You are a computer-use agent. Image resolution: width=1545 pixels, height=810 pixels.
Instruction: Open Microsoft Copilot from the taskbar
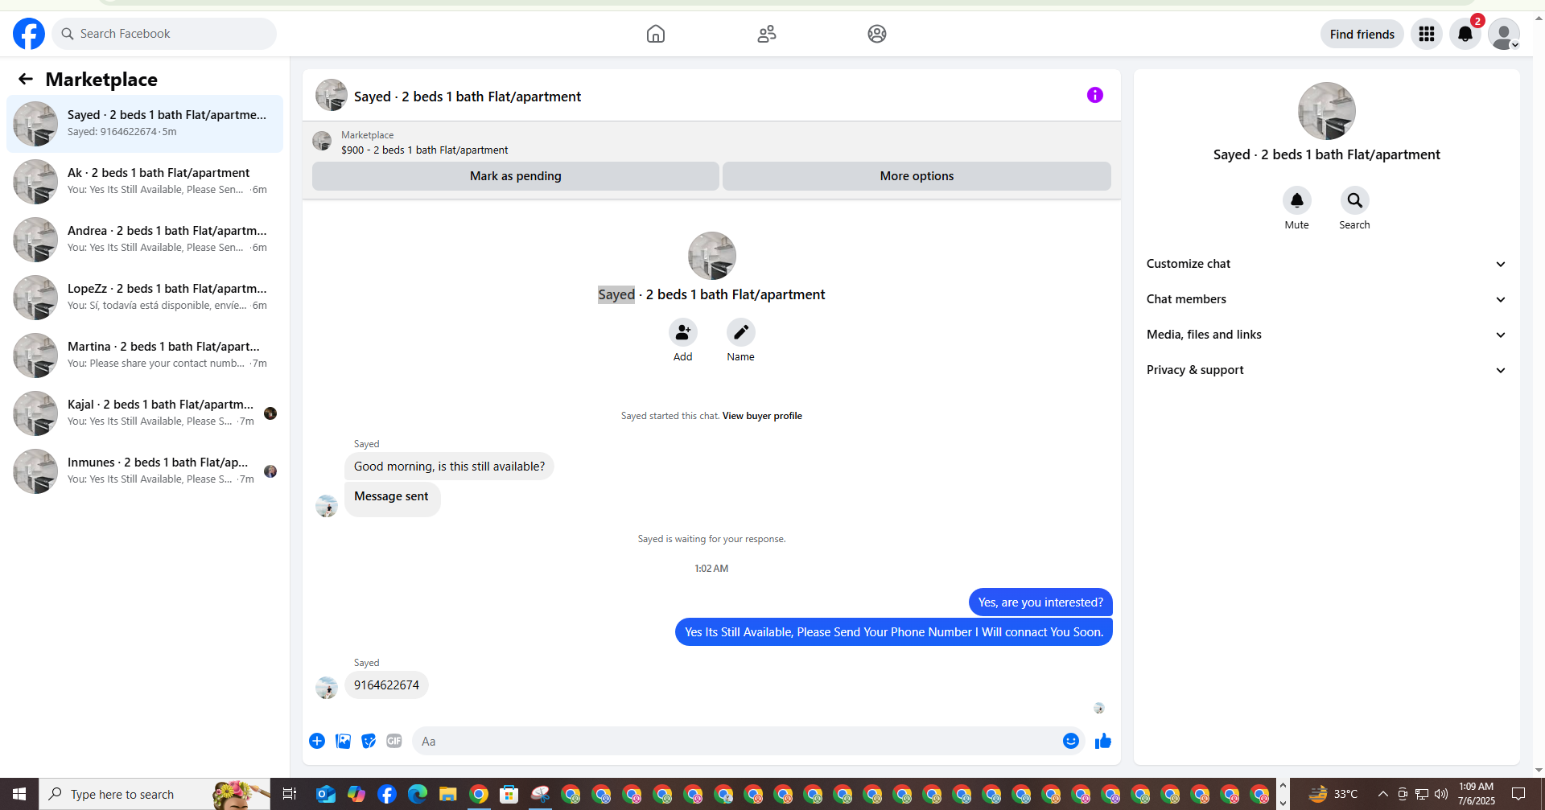click(356, 794)
